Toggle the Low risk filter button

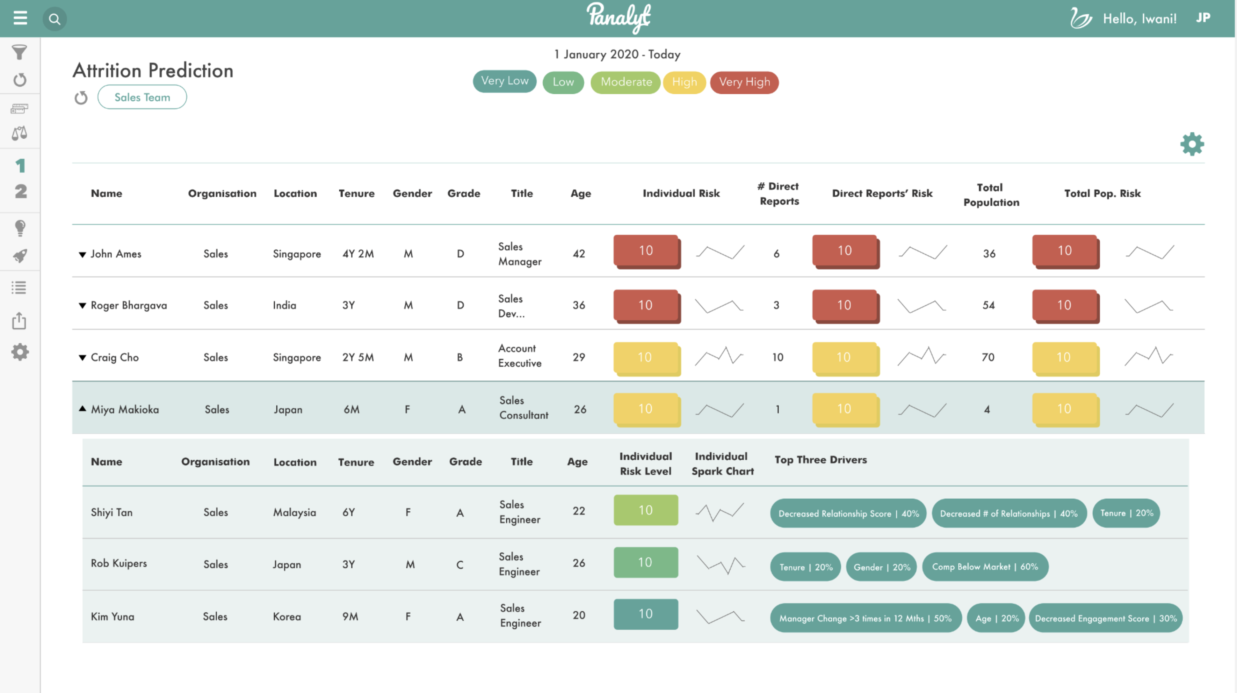pyautogui.click(x=563, y=81)
